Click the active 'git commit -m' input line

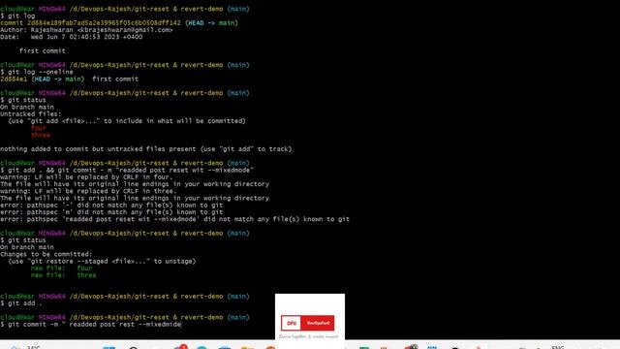[x=91, y=325]
